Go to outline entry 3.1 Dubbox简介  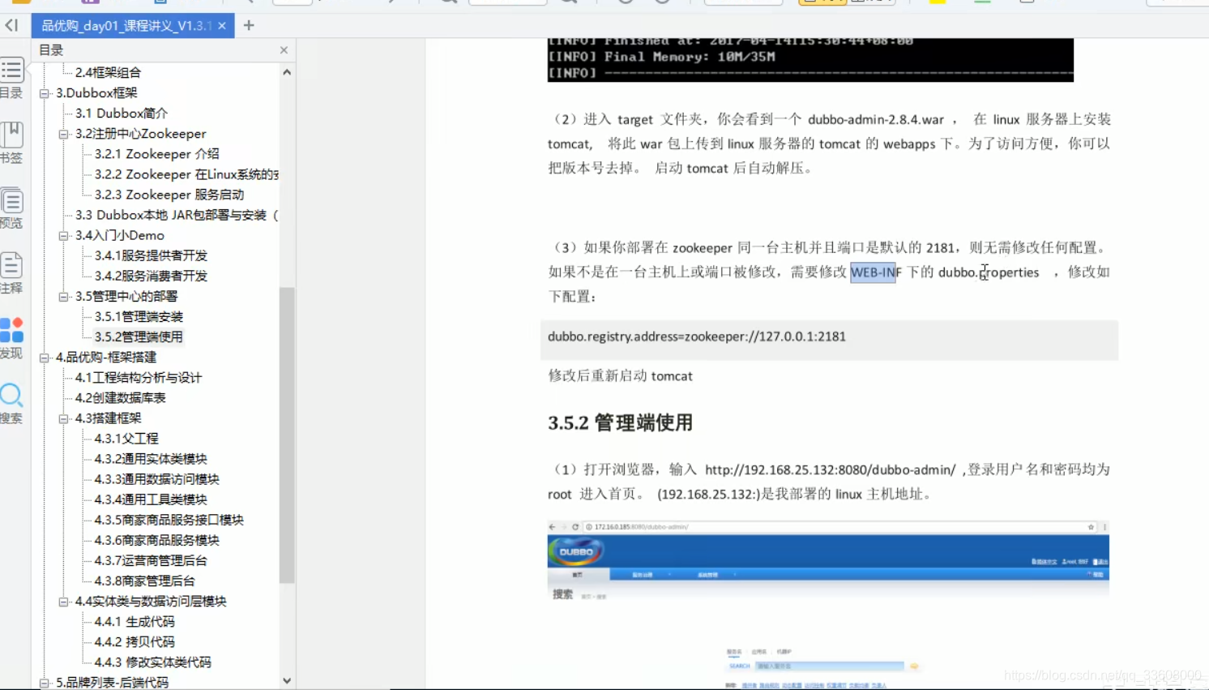(122, 113)
